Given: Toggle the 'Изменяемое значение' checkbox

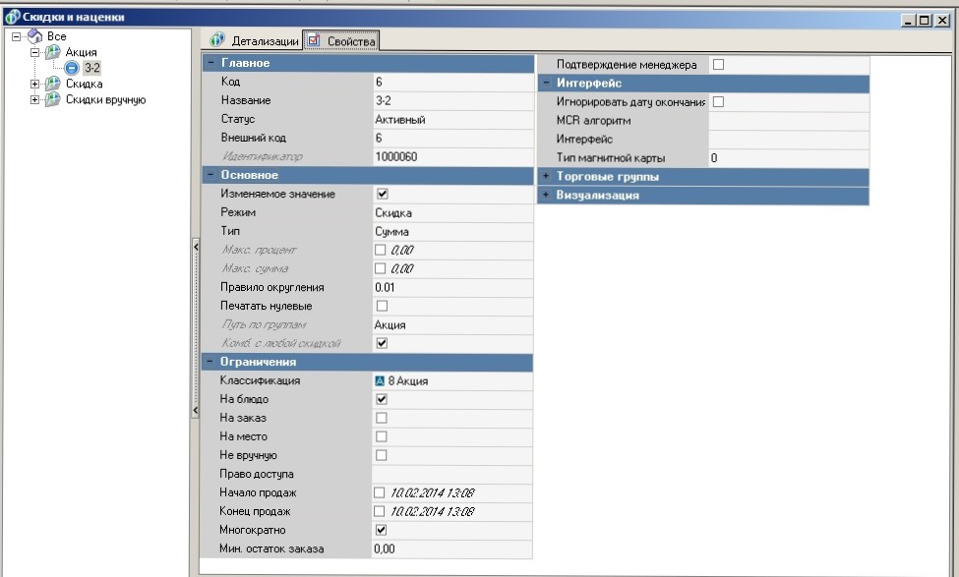Looking at the screenshot, I should click(382, 194).
